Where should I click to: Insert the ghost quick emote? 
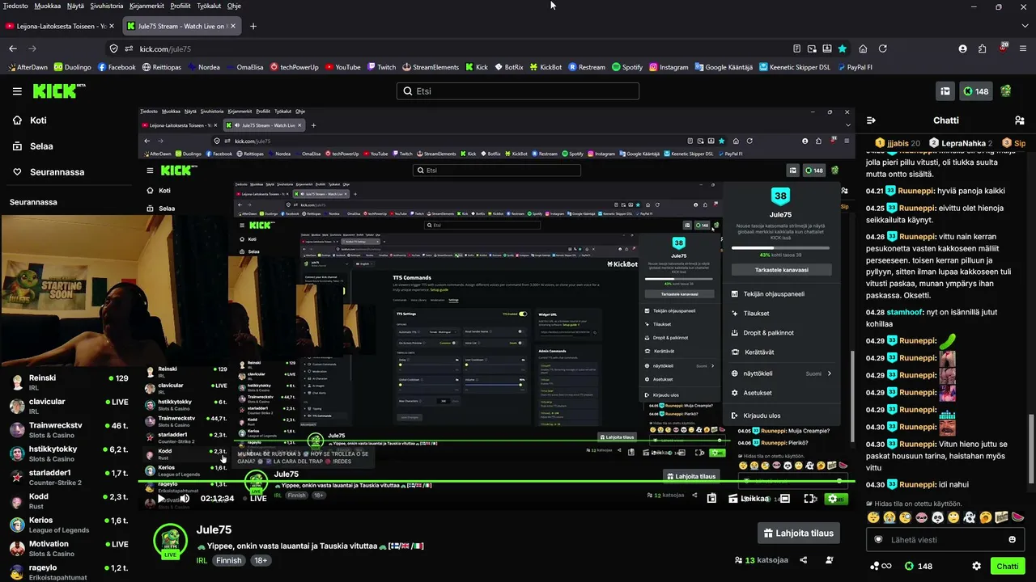tap(969, 517)
